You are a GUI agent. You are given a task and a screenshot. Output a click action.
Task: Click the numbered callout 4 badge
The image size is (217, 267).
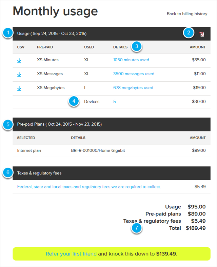tap(74, 101)
